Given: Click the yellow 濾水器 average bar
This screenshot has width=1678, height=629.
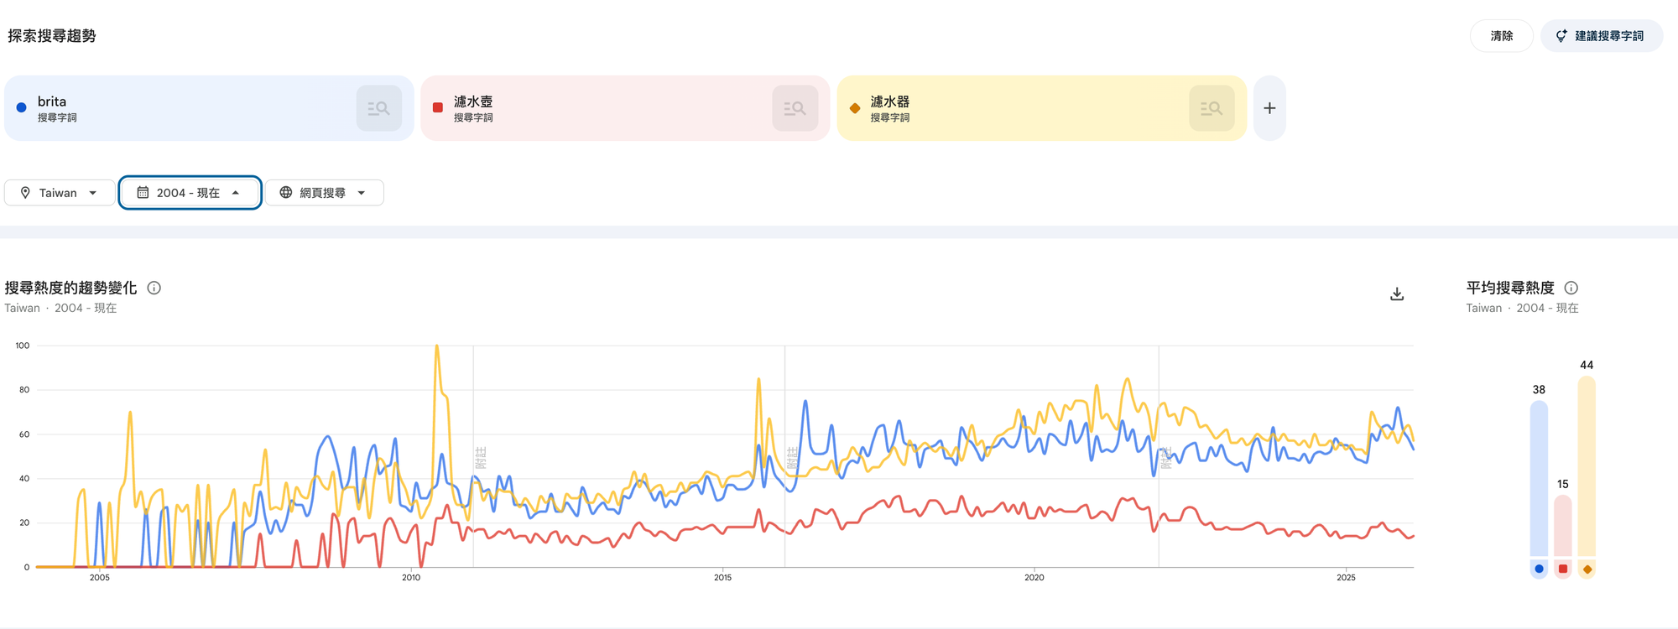Looking at the screenshot, I should tap(1587, 466).
